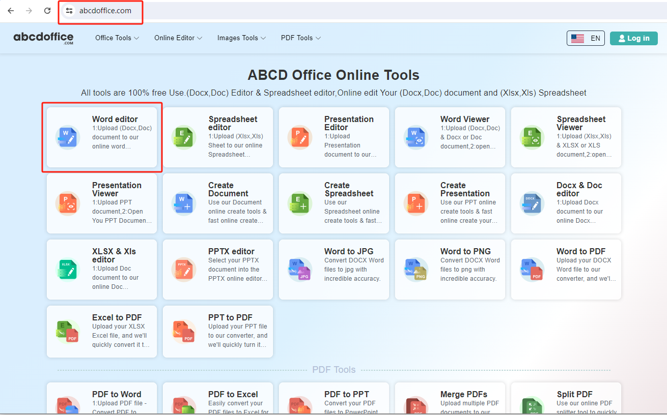Open the Word to PDF title link
The height and width of the screenshot is (415, 667).
coord(581,252)
